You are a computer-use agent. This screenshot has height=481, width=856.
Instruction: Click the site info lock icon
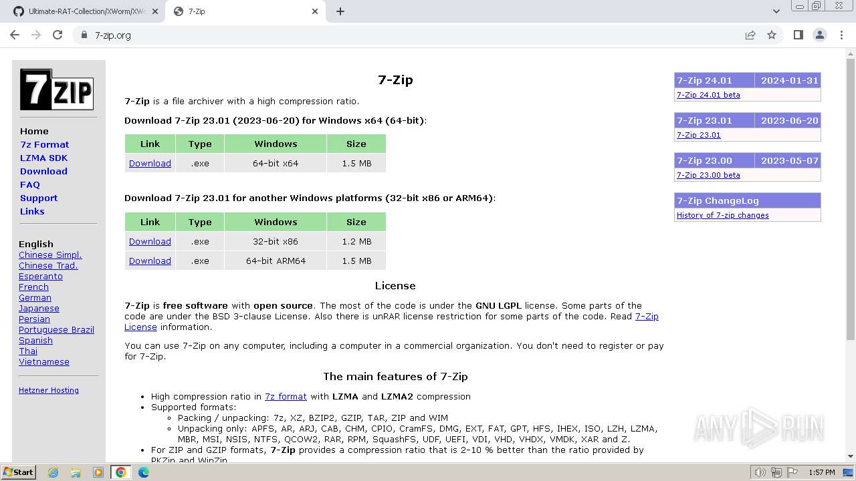[x=84, y=35]
